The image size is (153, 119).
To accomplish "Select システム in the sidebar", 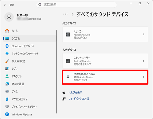I will coord(30,38).
